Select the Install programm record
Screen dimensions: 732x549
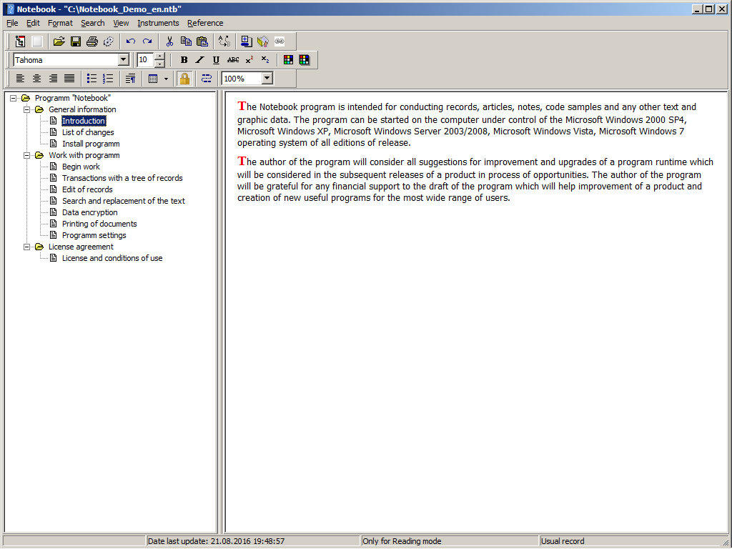[91, 144]
